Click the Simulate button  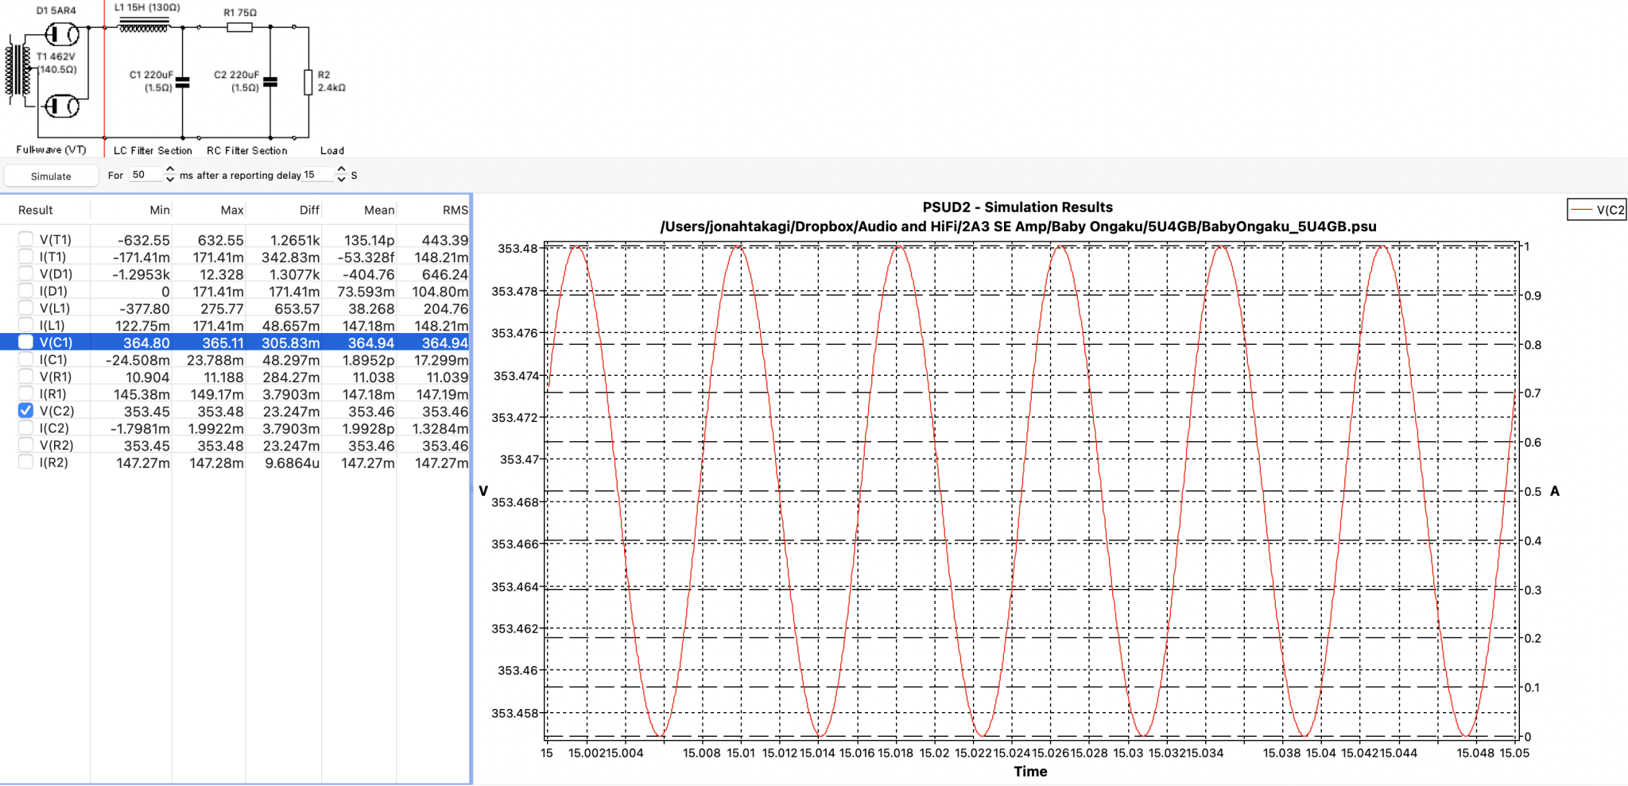coord(51,176)
